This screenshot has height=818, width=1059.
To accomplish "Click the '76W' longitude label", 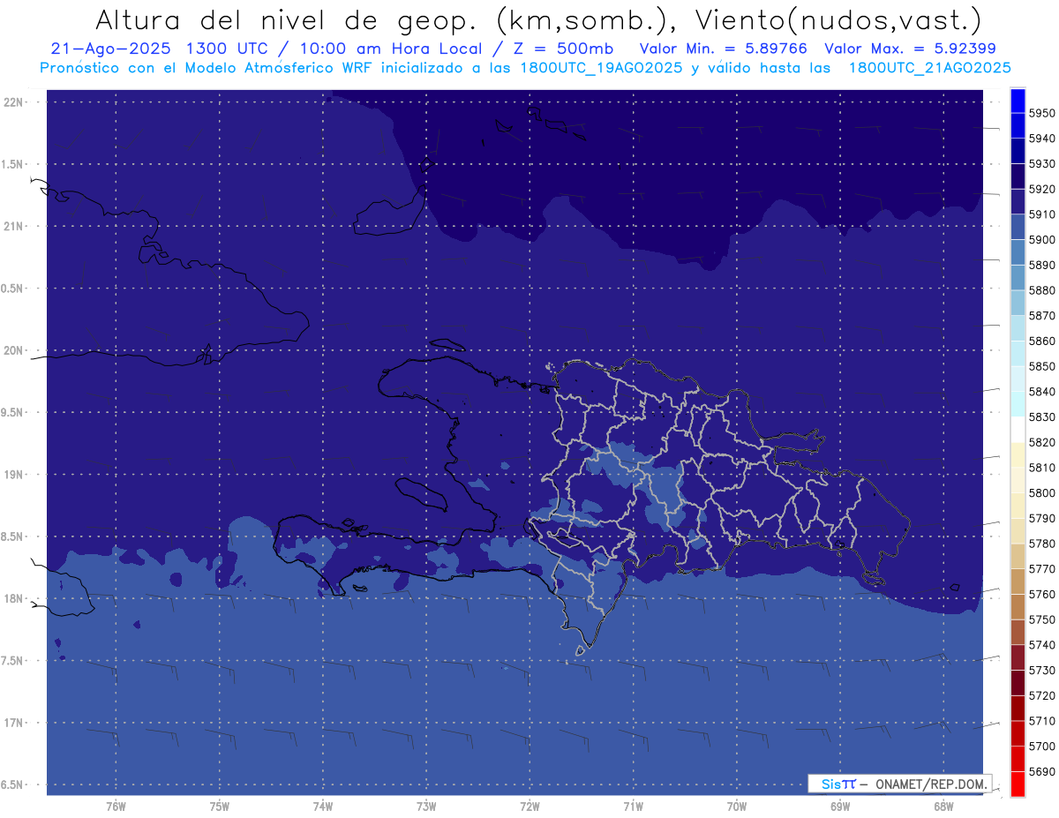I will coord(116,807).
